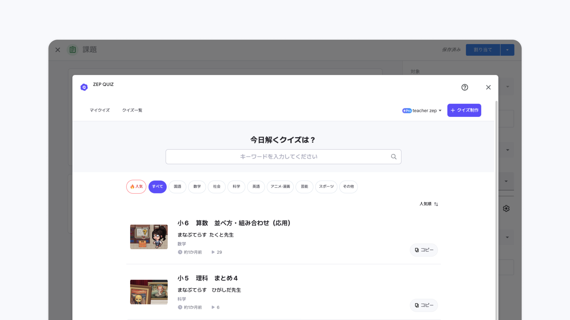
Task: Click the sort arrows icon beside 人気順
Action: click(436, 204)
